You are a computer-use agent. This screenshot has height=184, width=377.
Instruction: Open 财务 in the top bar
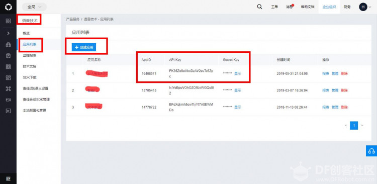347,7
